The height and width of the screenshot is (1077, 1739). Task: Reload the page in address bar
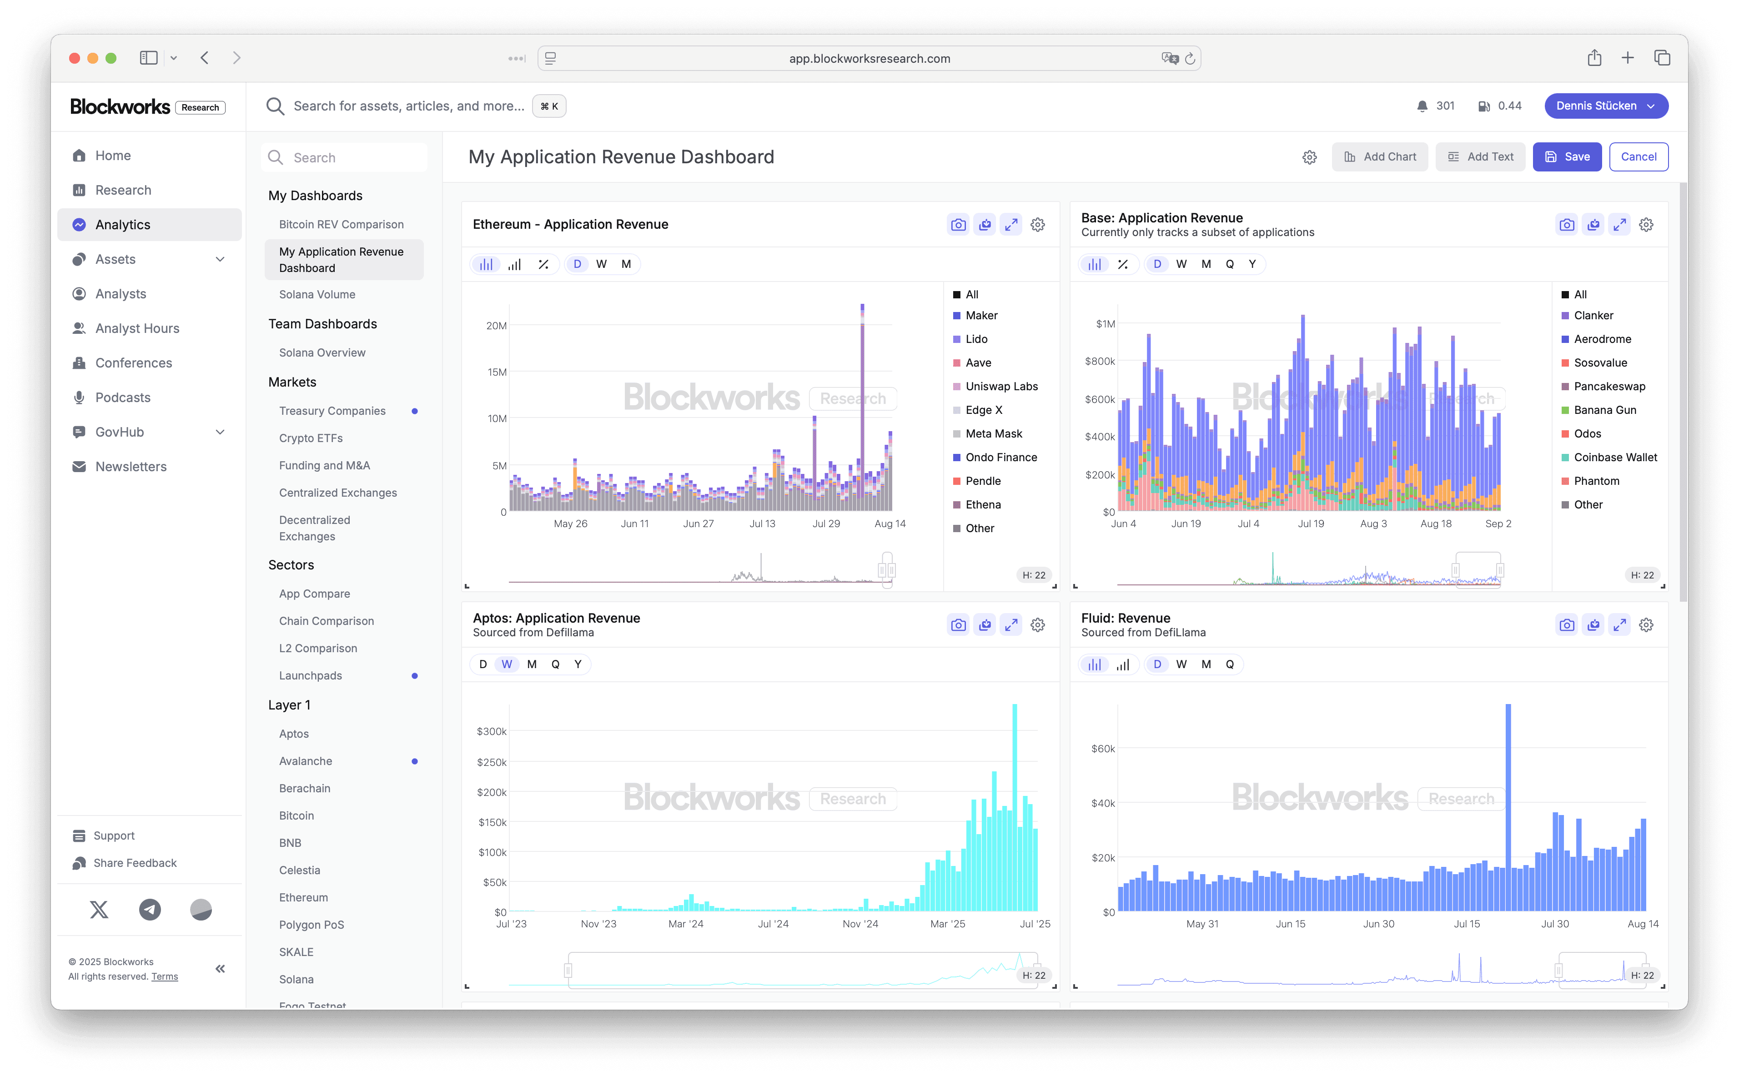[x=1189, y=58]
